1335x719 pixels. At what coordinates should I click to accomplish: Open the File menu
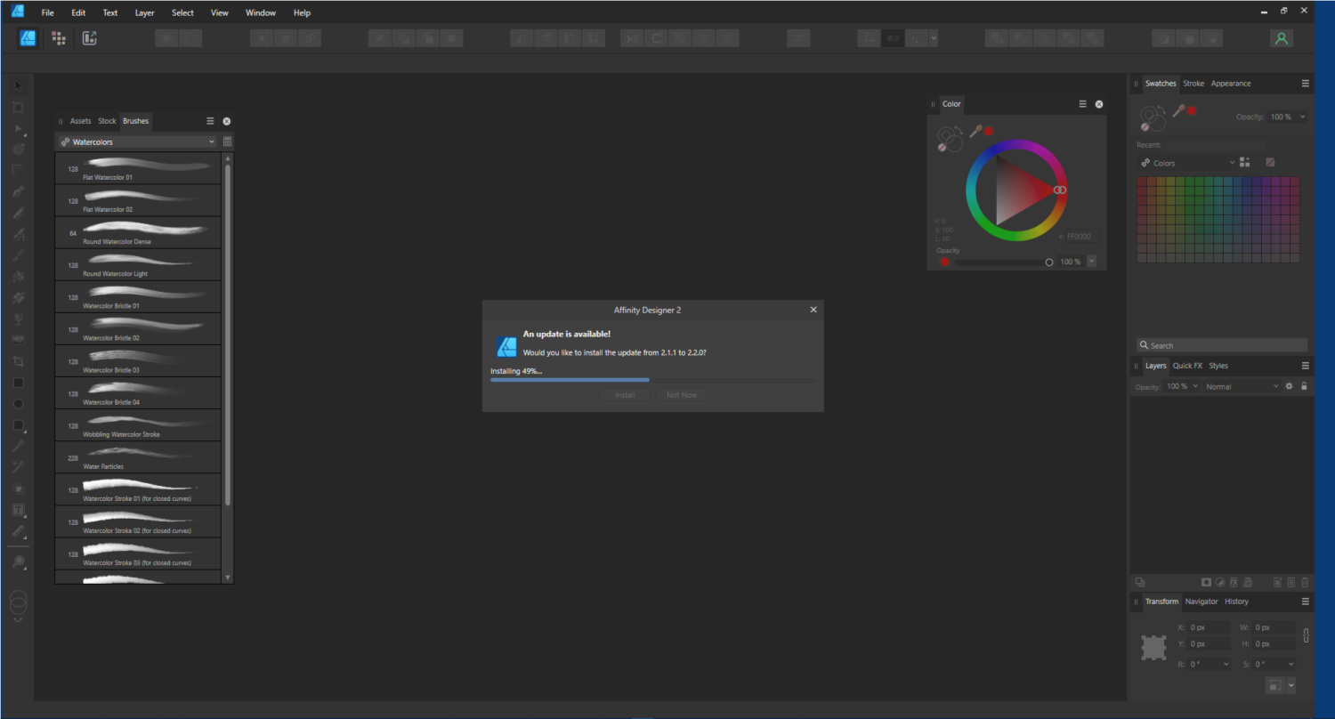click(x=48, y=12)
